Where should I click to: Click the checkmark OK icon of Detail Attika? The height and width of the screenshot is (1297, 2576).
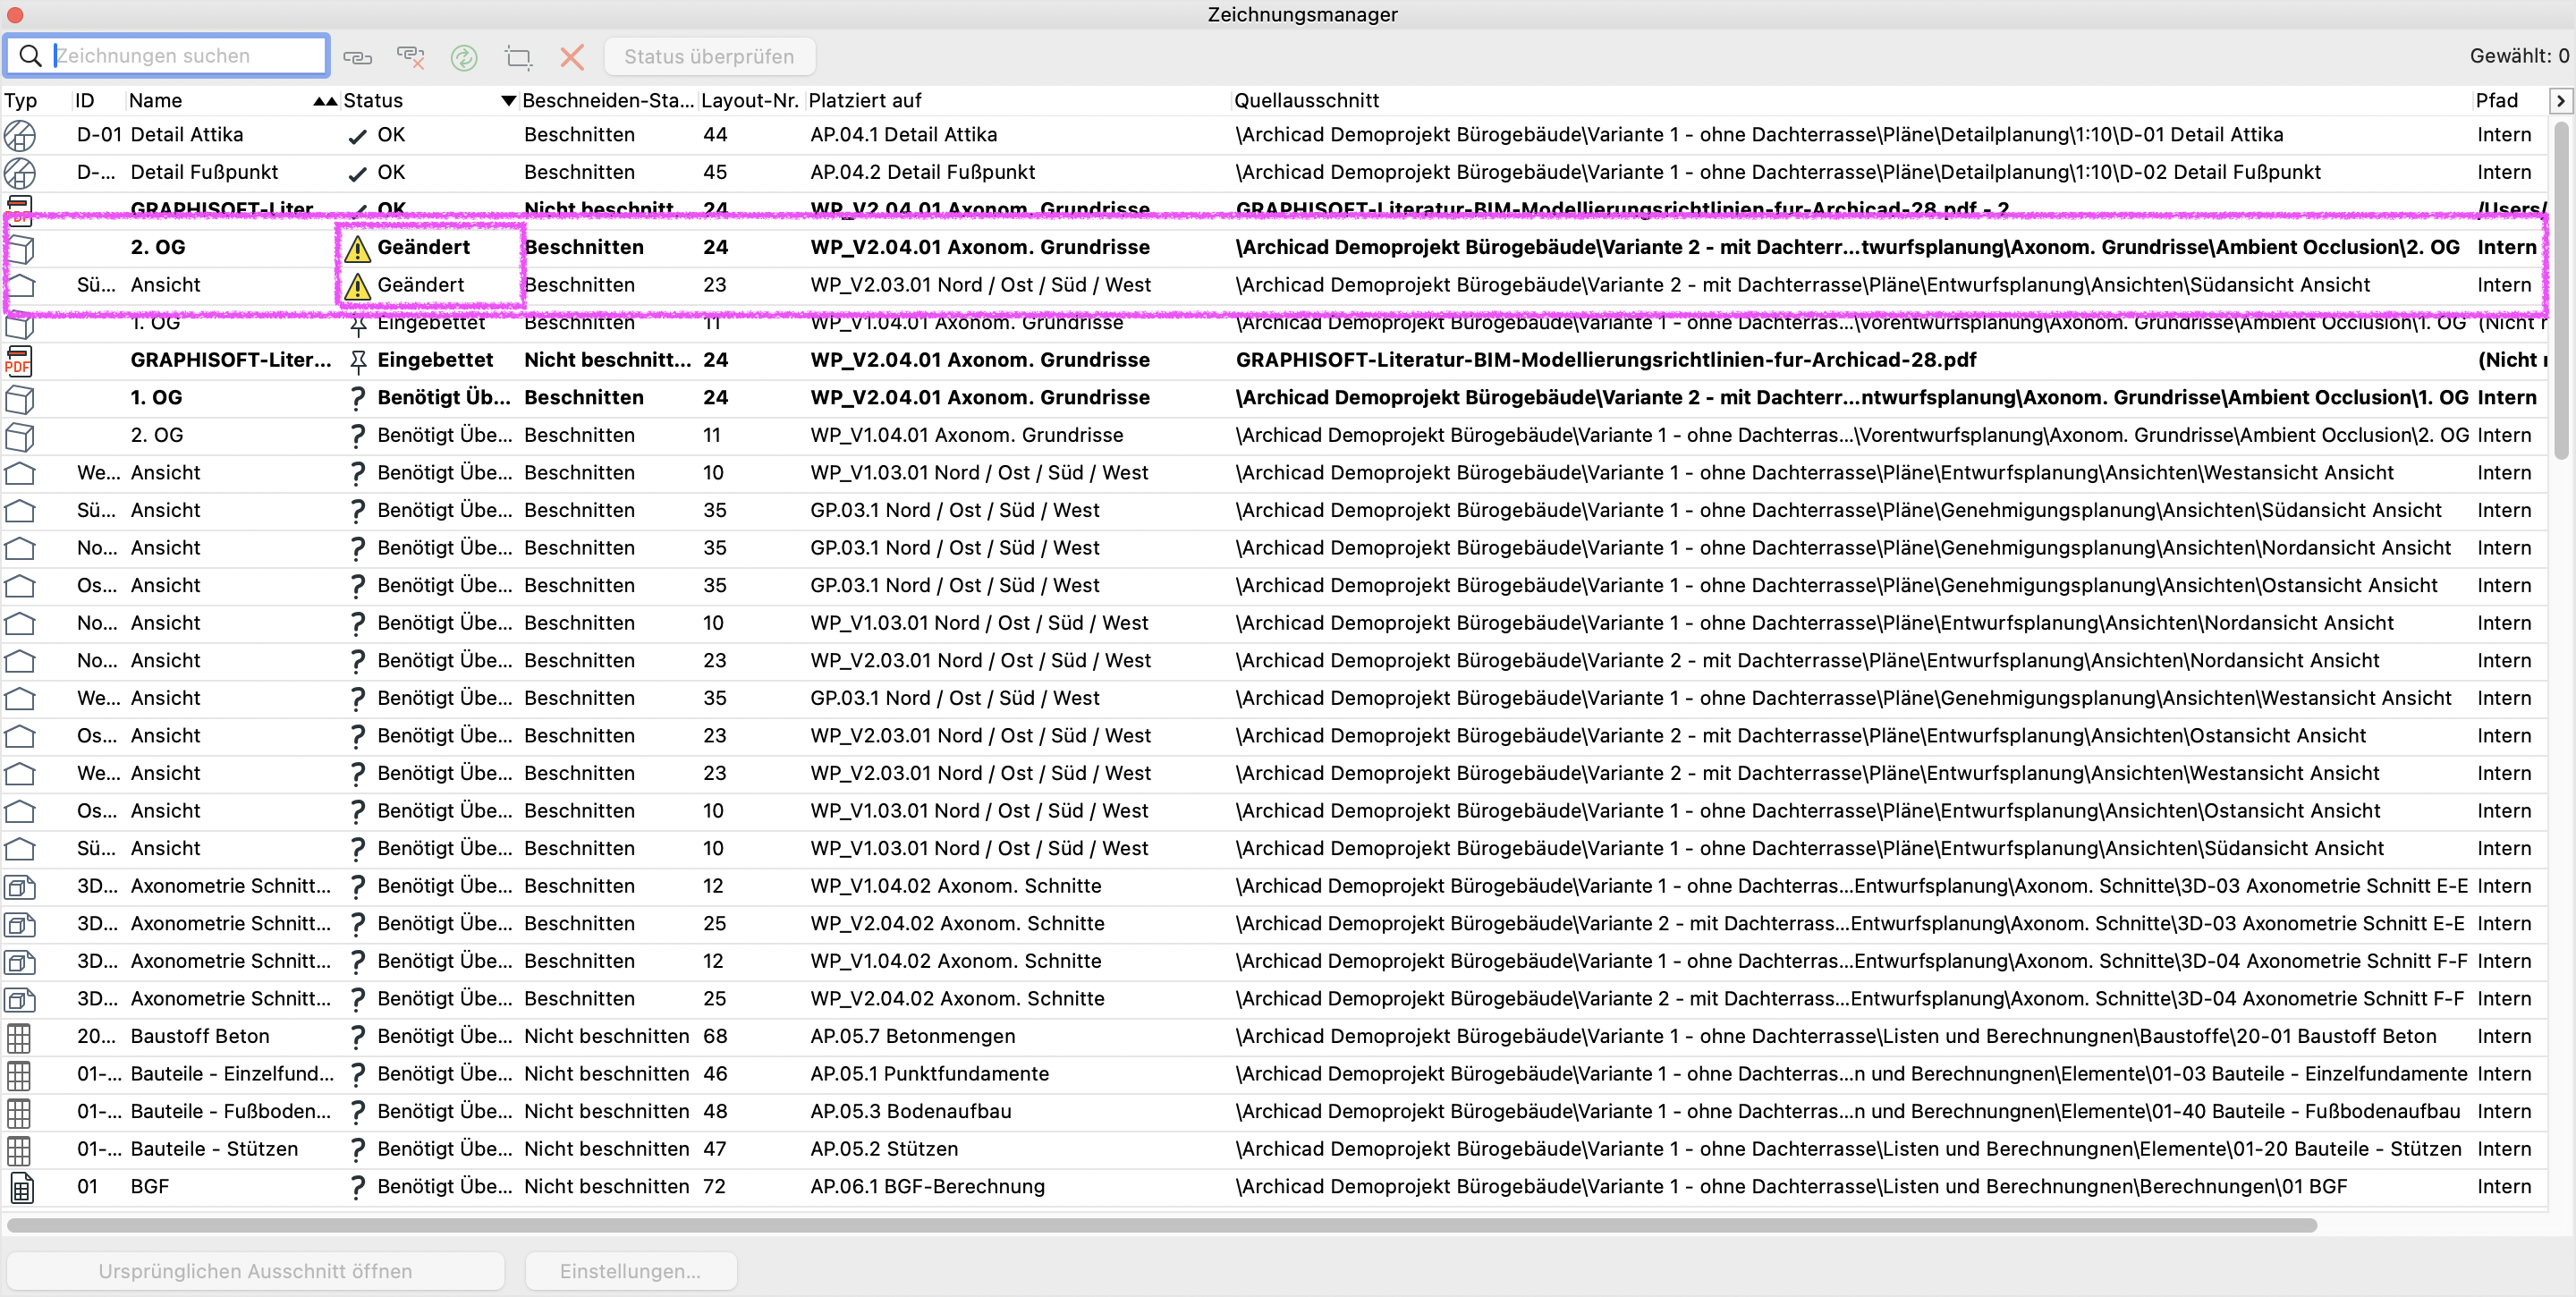pos(357,136)
